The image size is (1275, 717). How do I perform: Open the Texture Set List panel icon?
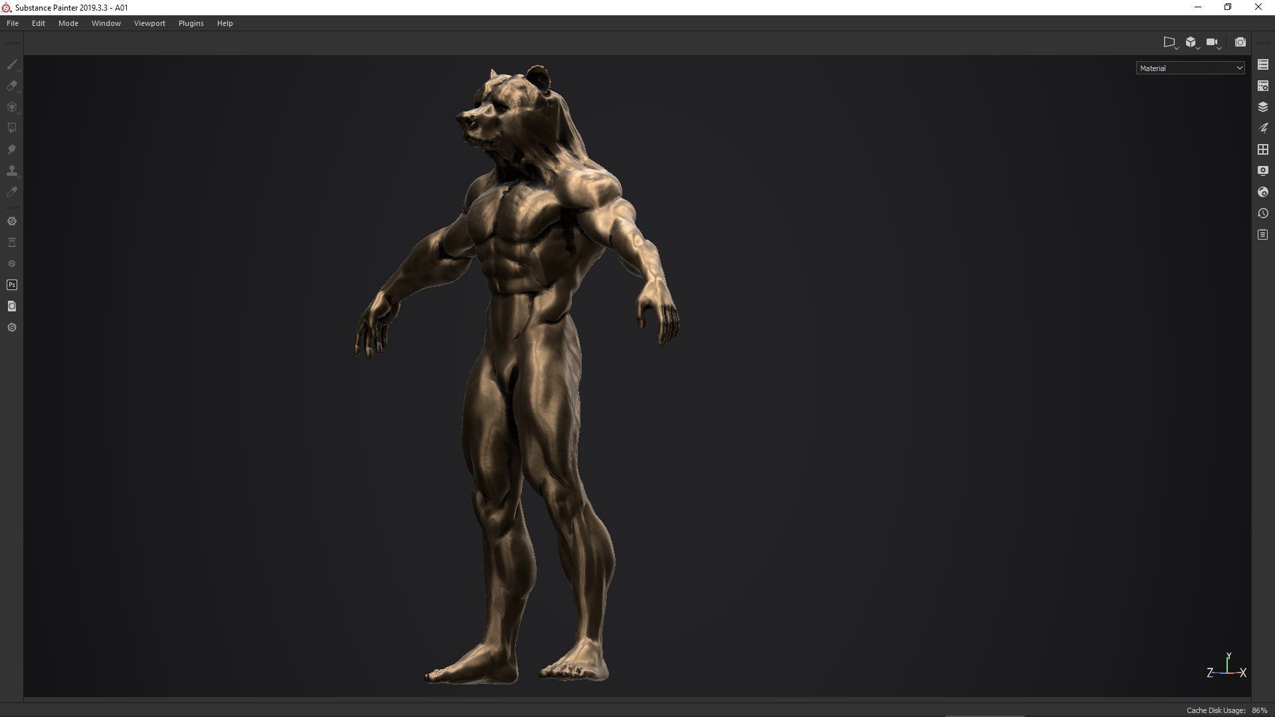pyautogui.click(x=1263, y=64)
